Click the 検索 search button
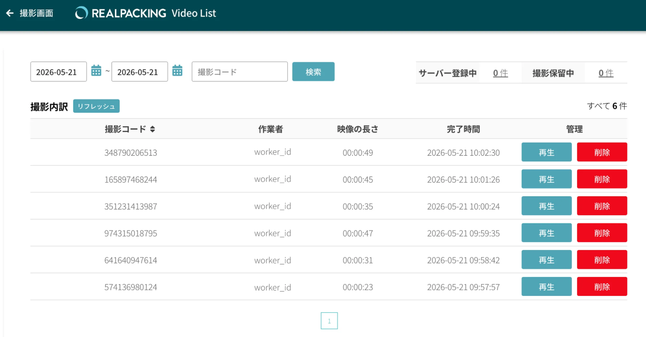 (313, 72)
